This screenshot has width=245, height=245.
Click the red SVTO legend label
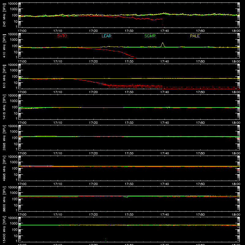pyautogui.click(x=62, y=36)
